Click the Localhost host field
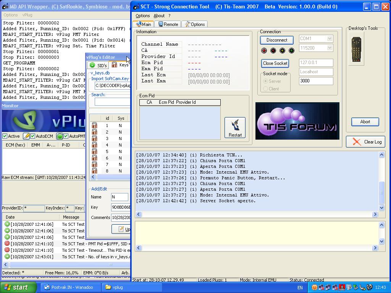Screen dimensions: 391x293 316,72
